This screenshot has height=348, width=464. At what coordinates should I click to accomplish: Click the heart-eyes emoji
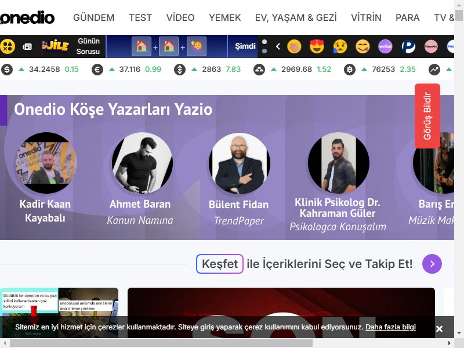(317, 46)
